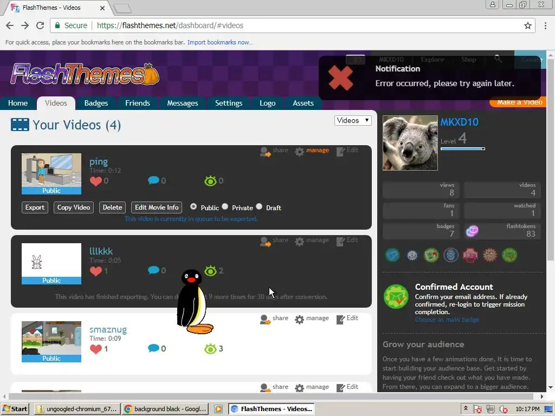Click the heart icon on smaznug
The image size is (555, 416).
point(95,349)
